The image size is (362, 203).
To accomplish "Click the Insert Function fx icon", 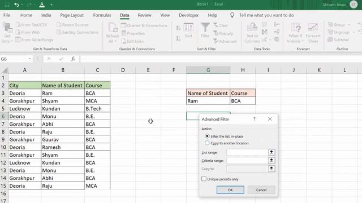I will click(73, 59).
